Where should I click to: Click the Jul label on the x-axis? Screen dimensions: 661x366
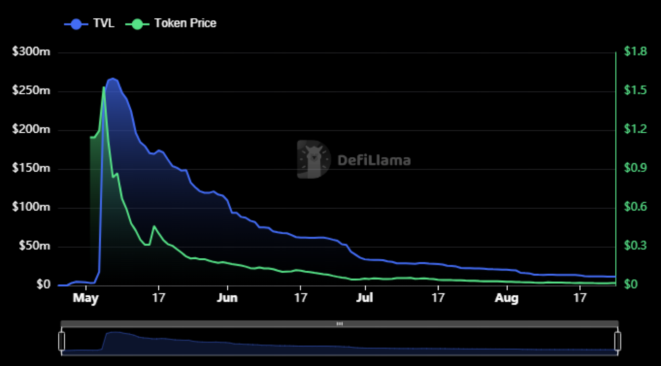[x=365, y=298]
